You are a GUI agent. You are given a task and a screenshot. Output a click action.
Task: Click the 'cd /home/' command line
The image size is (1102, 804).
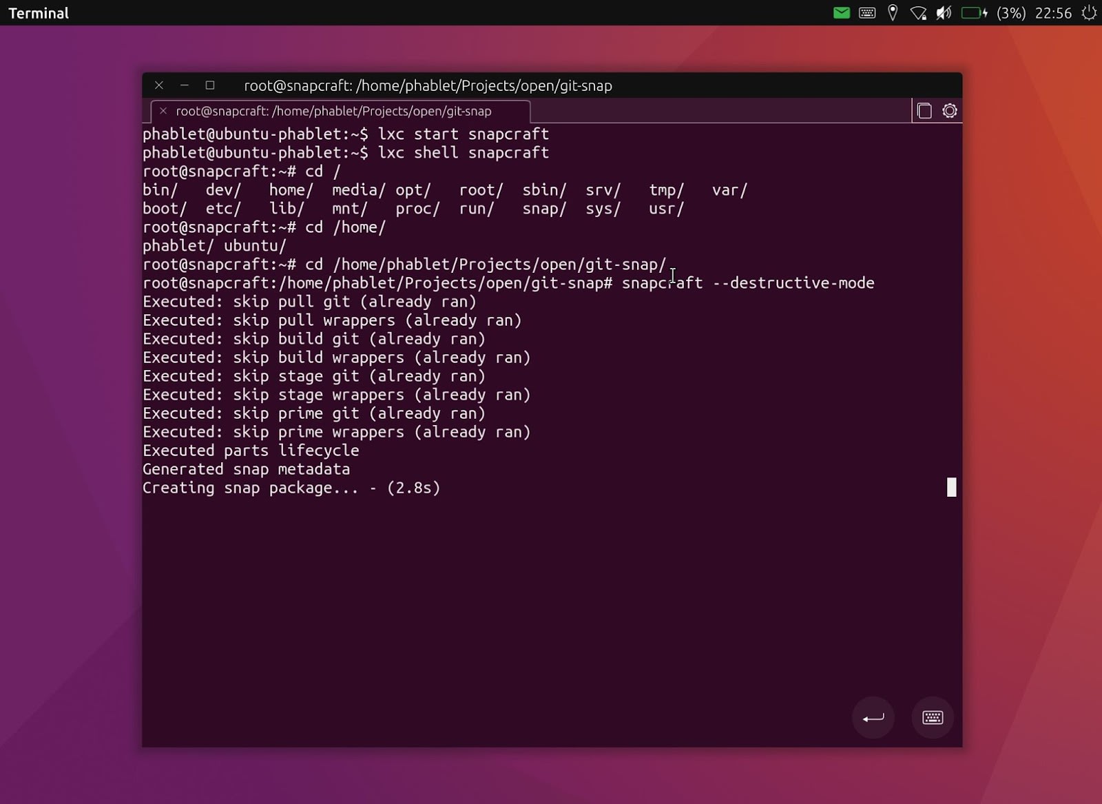pos(264,227)
